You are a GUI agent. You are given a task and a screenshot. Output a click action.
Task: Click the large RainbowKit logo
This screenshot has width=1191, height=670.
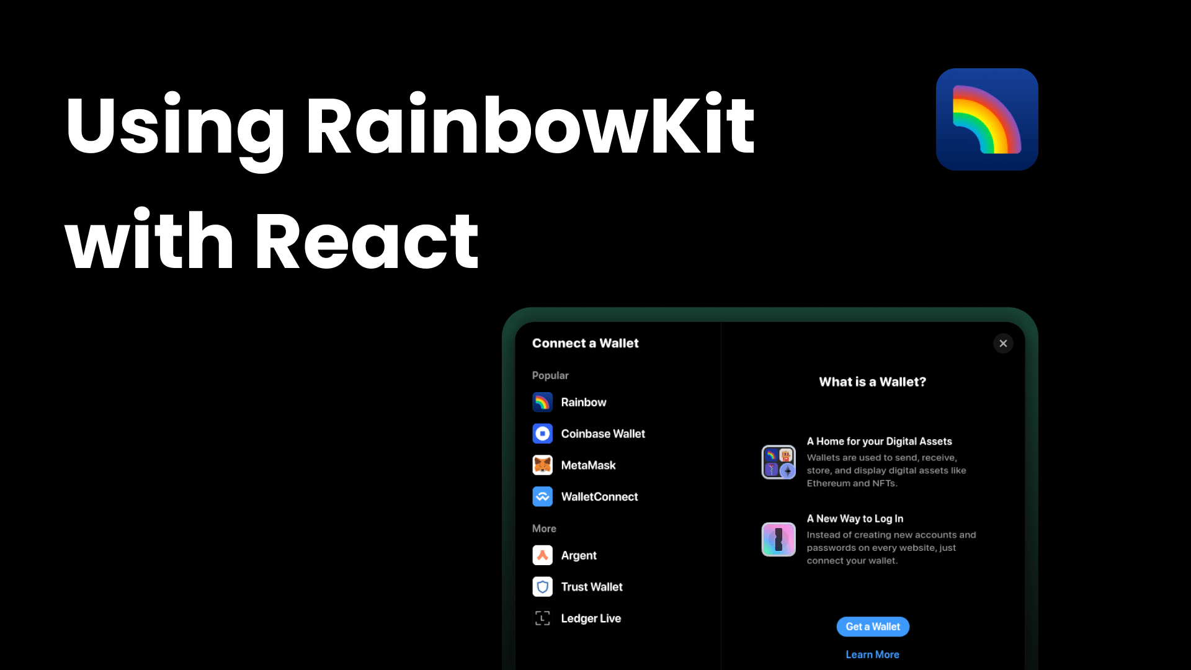986,119
